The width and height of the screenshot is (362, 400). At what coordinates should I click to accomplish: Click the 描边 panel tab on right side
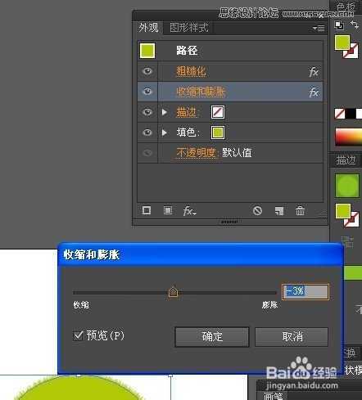346,160
